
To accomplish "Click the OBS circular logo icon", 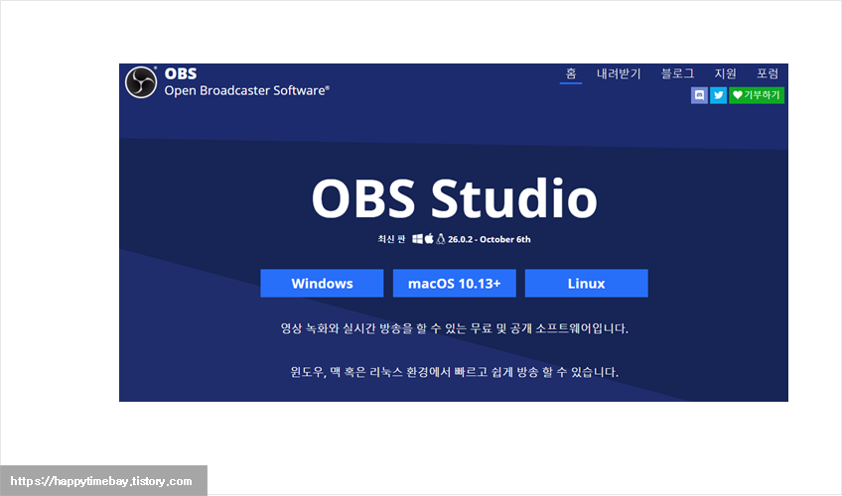I will (x=141, y=82).
